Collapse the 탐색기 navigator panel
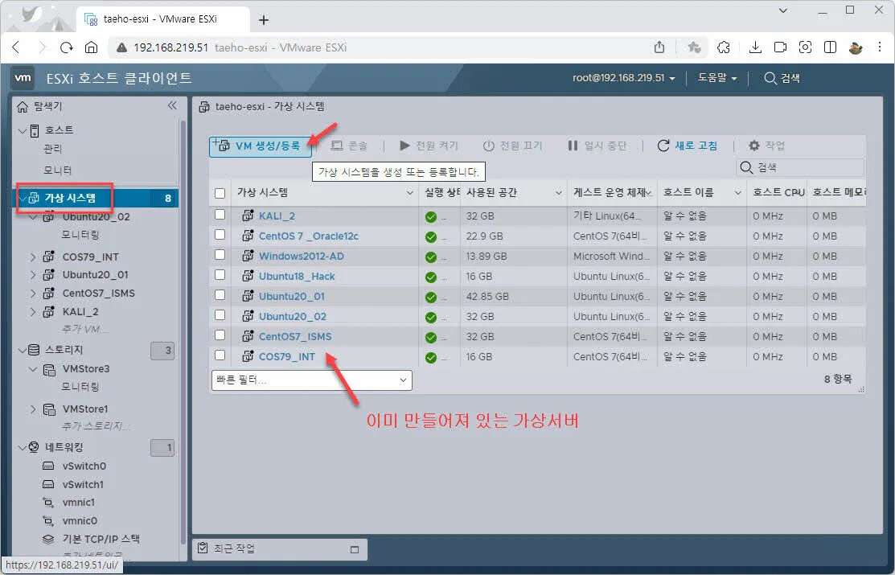Viewport: 895px width, 575px height. coord(171,105)
